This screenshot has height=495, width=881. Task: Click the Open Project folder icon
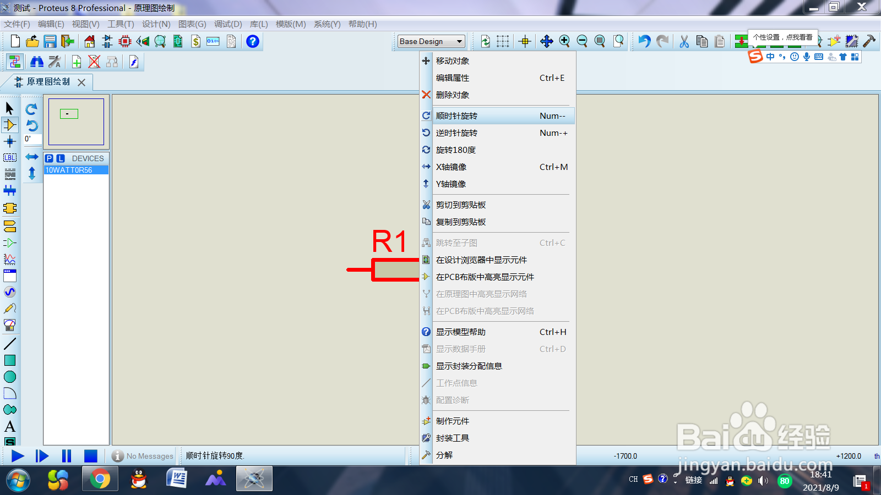point(32,41)
